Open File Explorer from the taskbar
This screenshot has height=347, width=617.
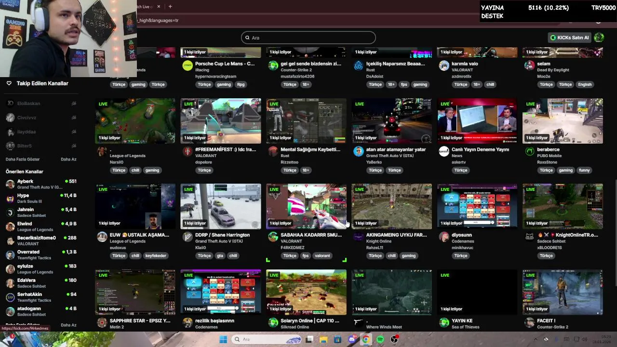pyautogui.click(x=323, y=339)
